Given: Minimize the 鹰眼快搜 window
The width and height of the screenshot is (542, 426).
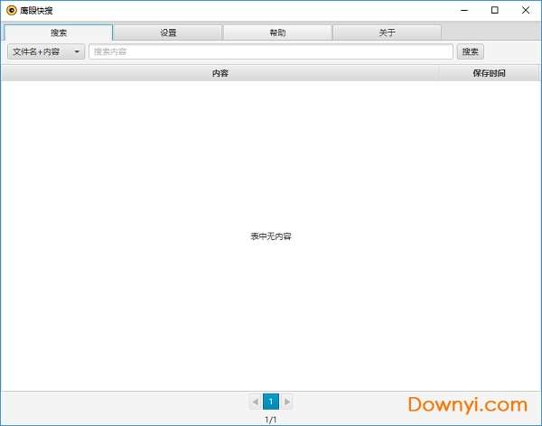Looking at the screenshot, I should [464, 10].
